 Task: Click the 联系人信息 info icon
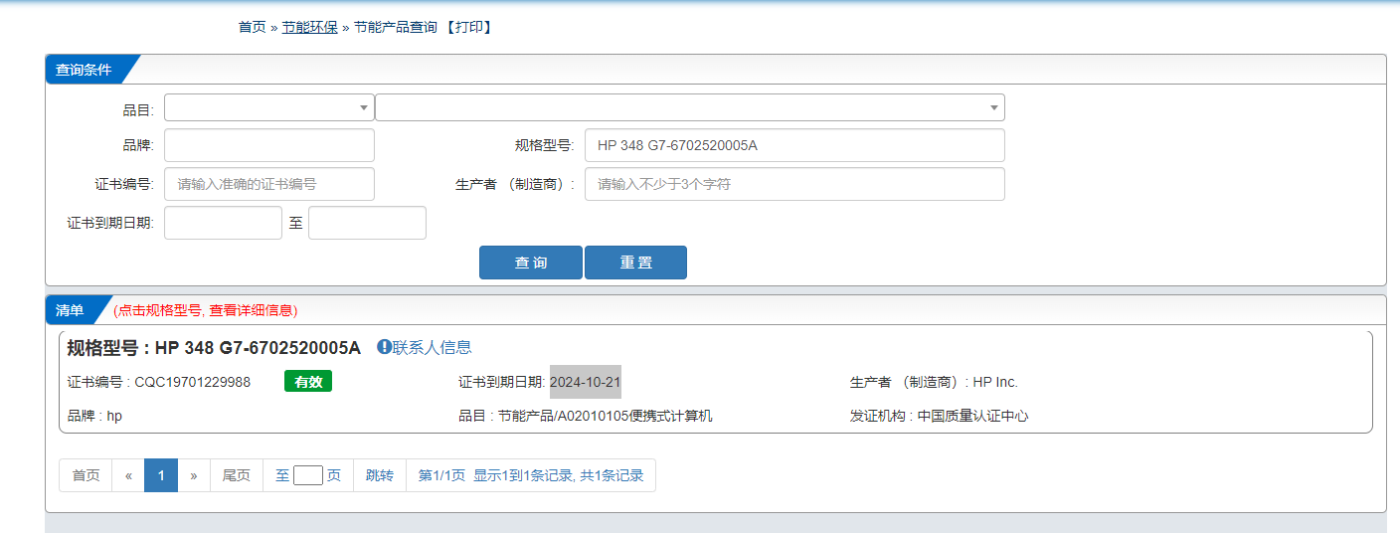[x=384, y=347]
